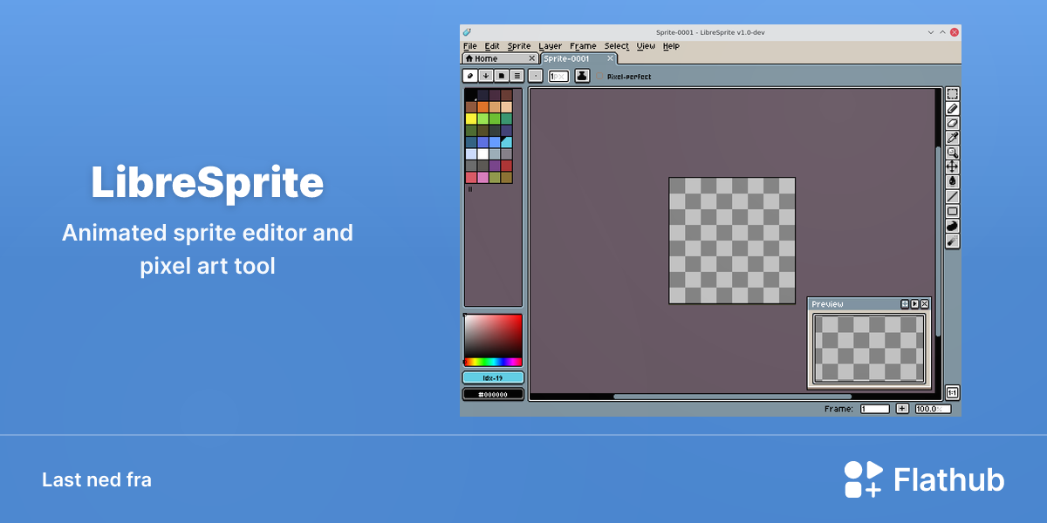Viewport: 1047px width, 523px height.
Task: Click the Flathub logo
Action: pyautogui.click(x=924, y=479)
